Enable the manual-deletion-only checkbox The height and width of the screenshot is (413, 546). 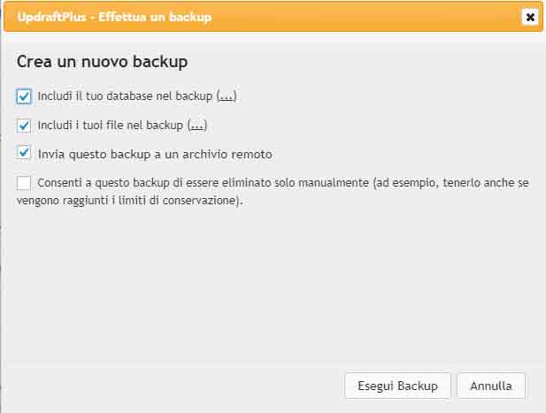tap(24, 183)
